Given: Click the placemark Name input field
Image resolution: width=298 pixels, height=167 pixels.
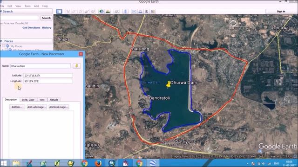Looking at the screenshot, I should tap(41, 66).
